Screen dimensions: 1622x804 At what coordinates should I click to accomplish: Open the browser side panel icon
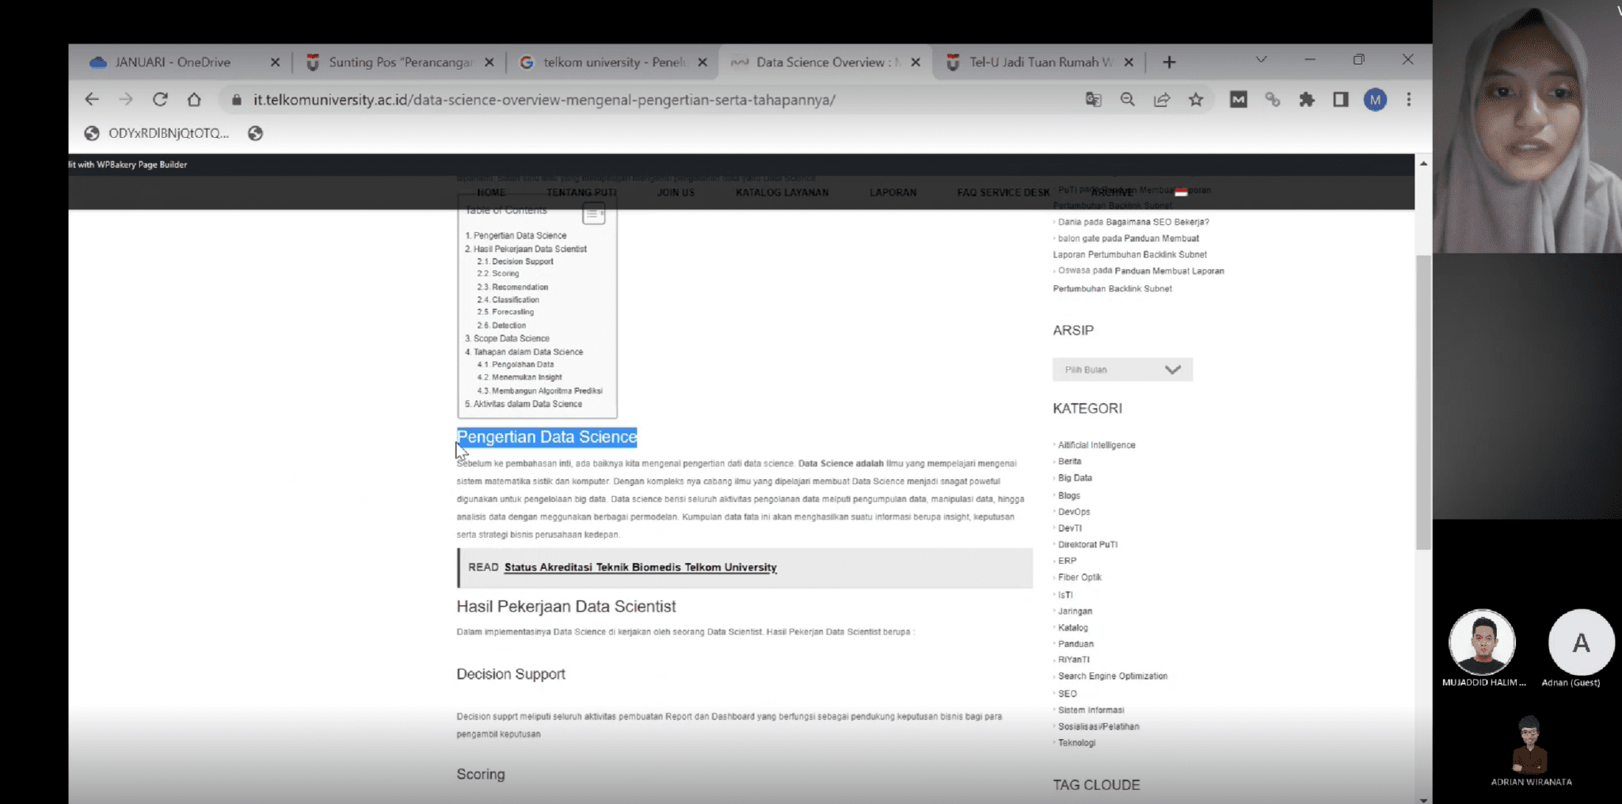point(1341,99)
